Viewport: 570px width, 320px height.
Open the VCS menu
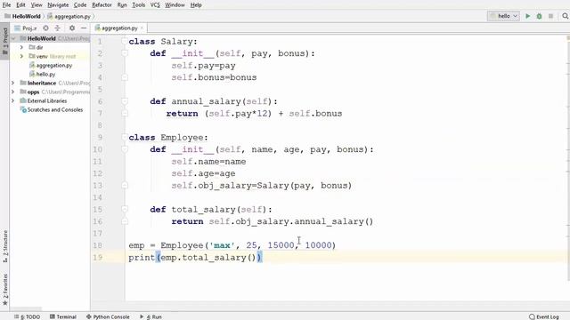pyautogui.click(x=155, y=5)
